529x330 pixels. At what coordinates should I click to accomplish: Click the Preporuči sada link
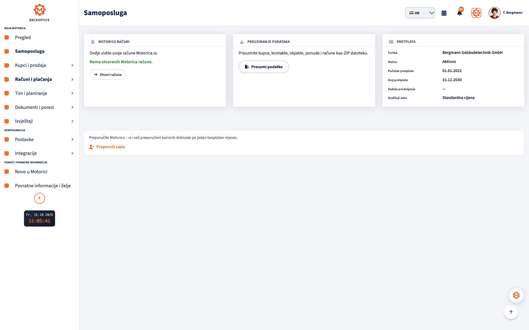110,147
